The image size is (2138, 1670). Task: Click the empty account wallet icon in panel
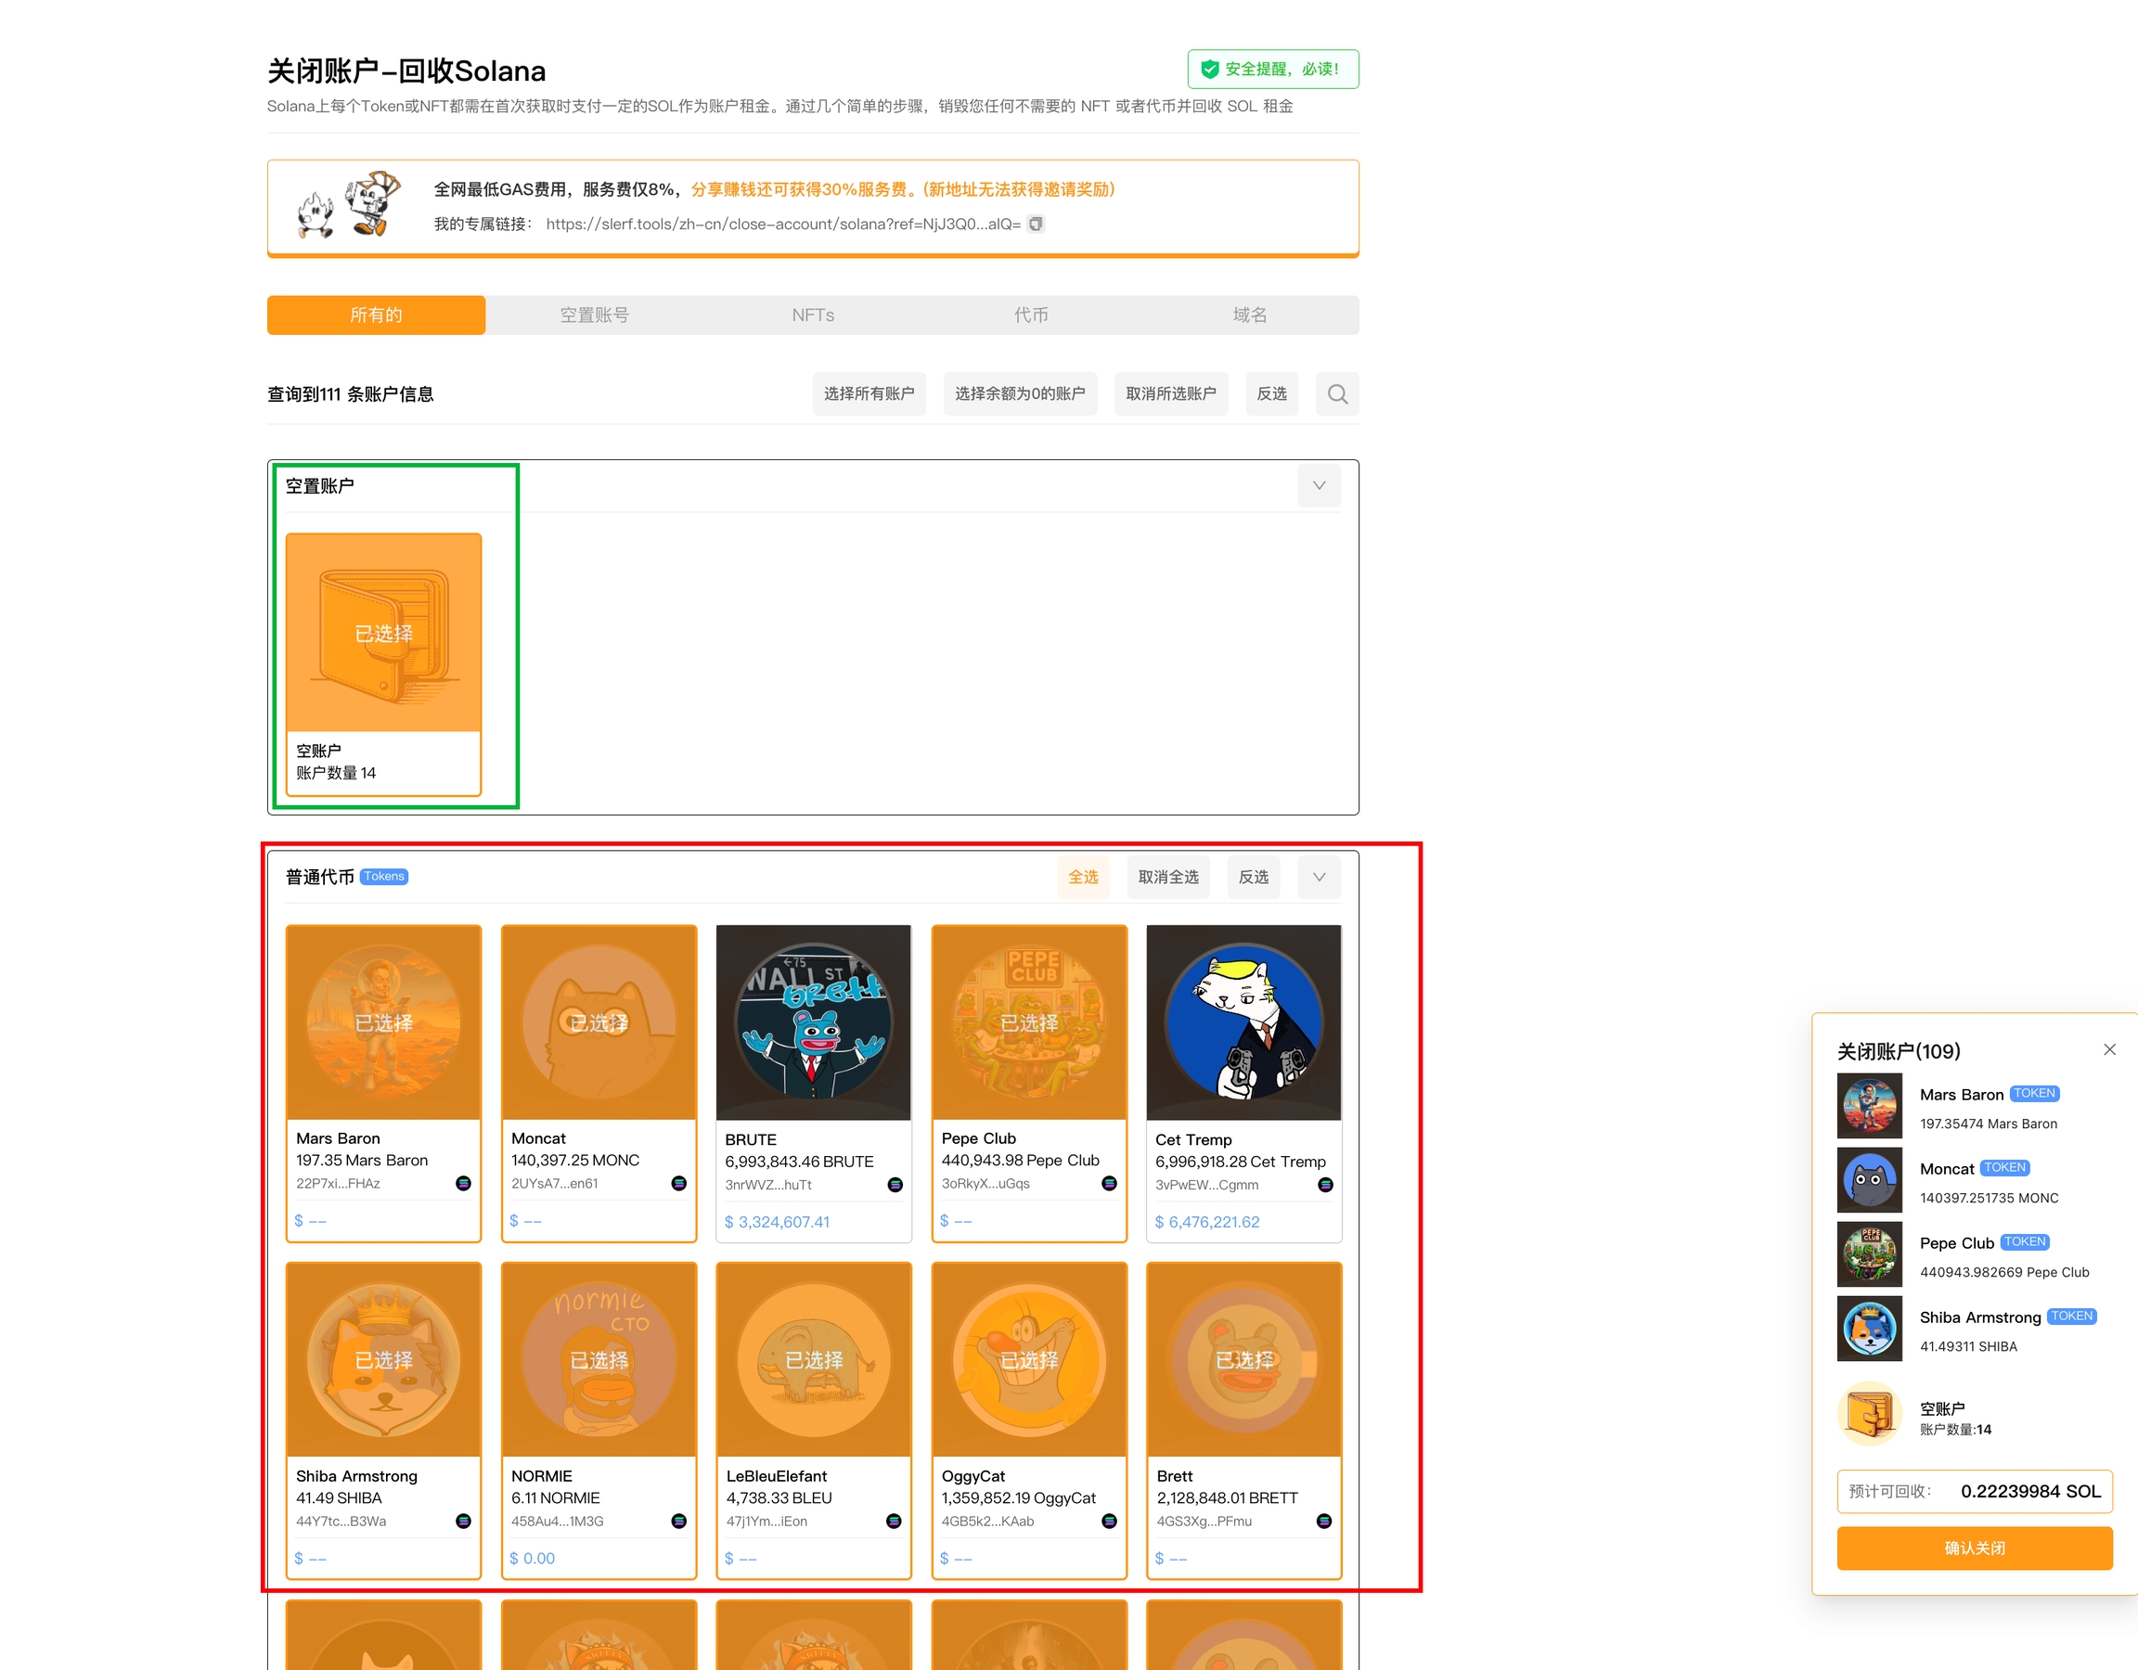click(1868, 1416)
